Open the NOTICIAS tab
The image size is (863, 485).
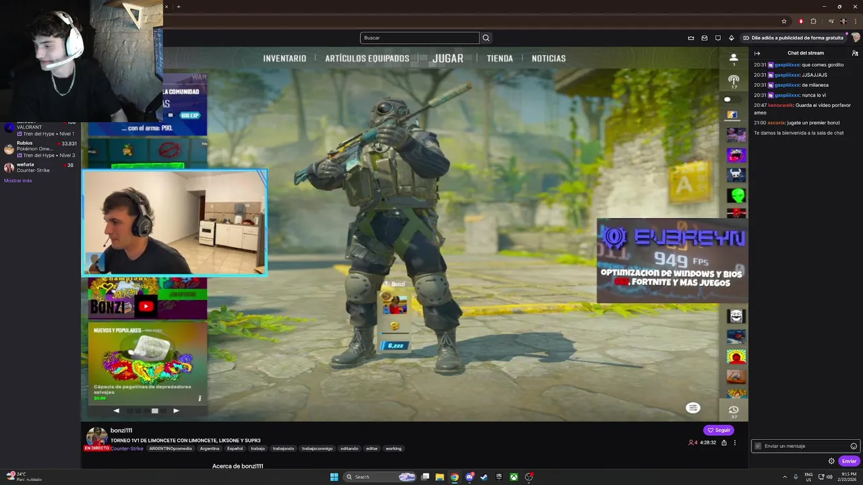click(x=548, y=59)
